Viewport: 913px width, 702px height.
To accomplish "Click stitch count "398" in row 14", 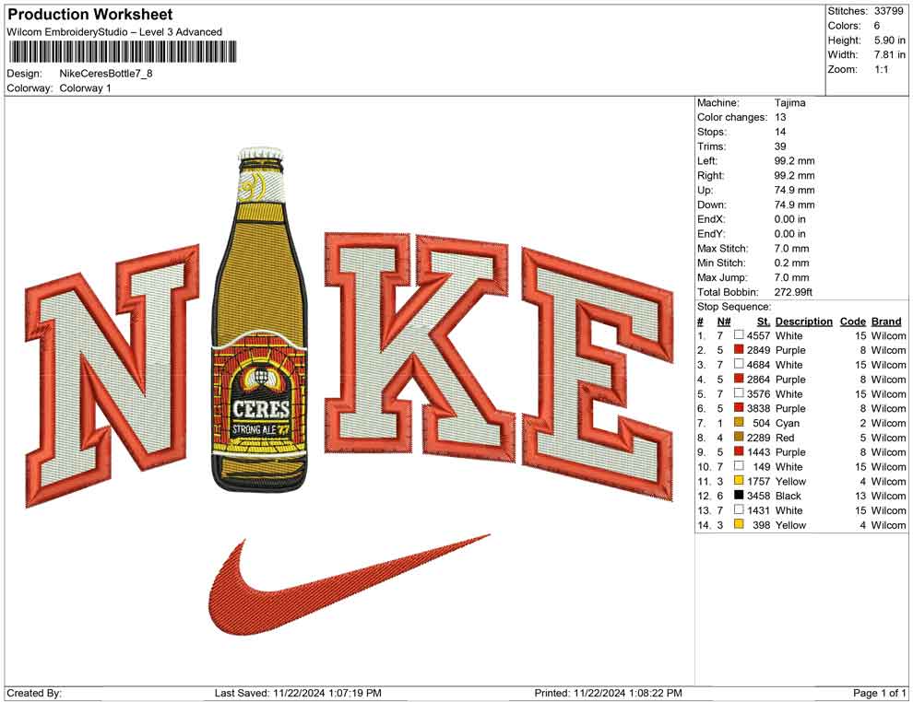I will 762,524.
